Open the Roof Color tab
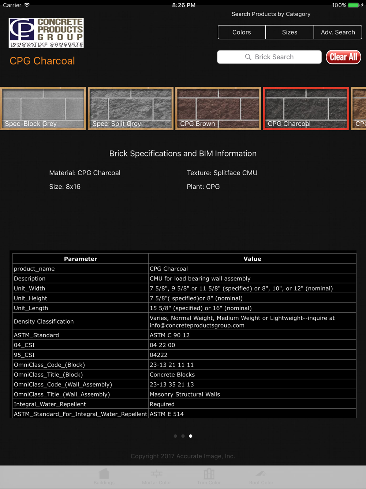This screenshot has width=366, height=489. point(261,477)
